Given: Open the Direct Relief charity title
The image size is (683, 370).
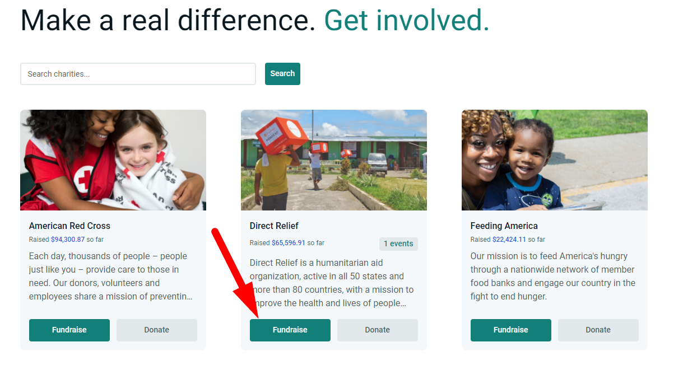Looking at the screenshot, I should 274,226.
